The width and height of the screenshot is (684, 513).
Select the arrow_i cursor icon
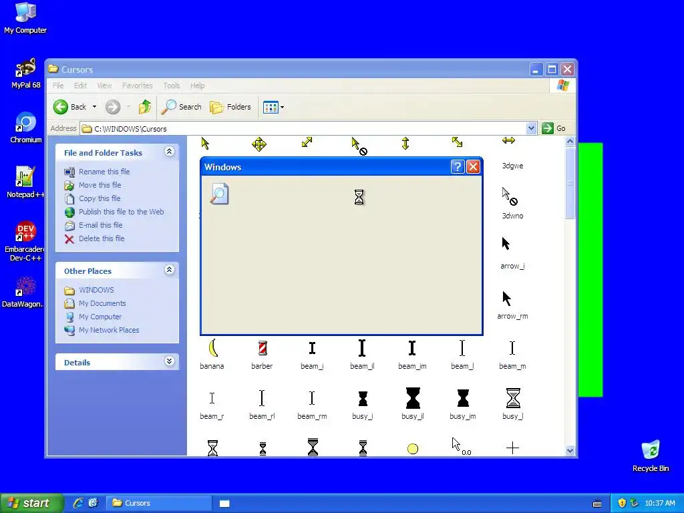[x=506, y=243]
